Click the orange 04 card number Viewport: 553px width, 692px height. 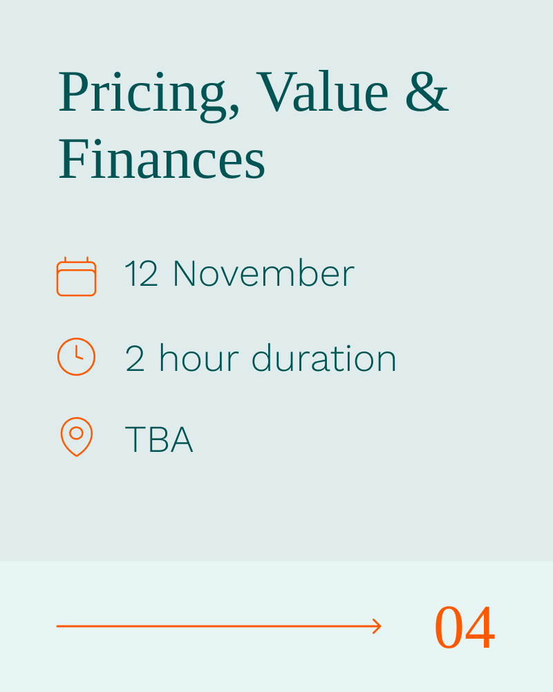(465, 628)
